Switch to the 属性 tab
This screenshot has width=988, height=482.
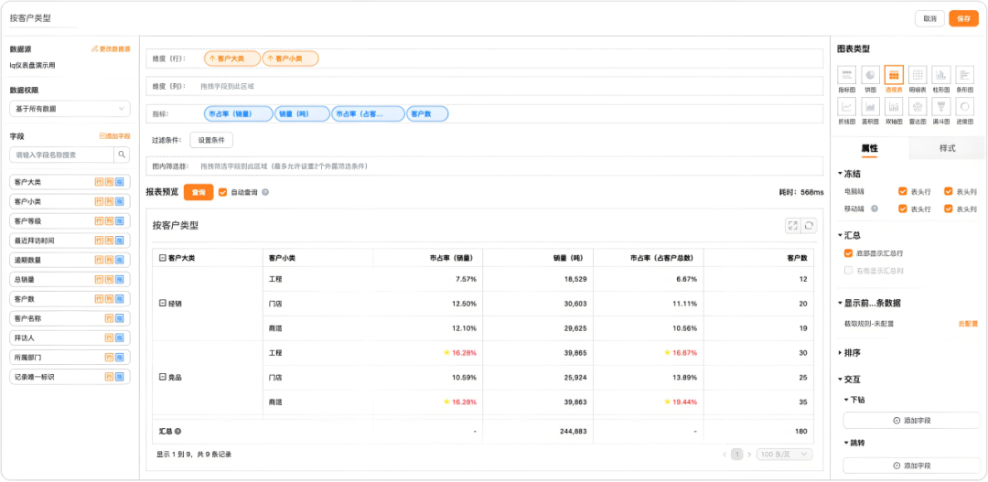[x=870, y=149]
